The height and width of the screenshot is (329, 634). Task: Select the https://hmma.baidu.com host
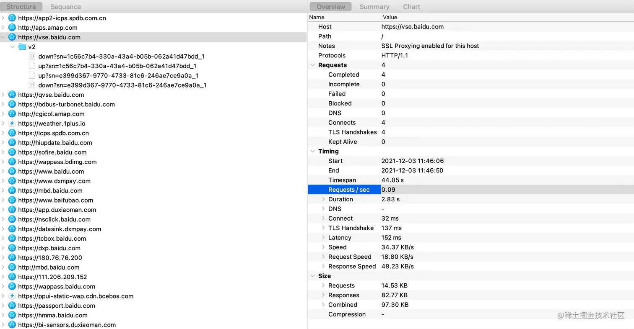pyautogui.click(x=53, y=315)
